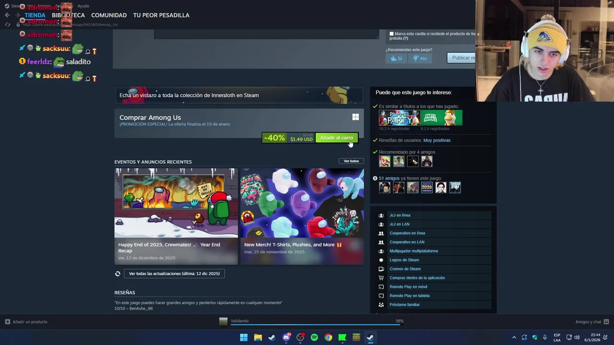Open the Ayuda menu

(x=83, y=6)
